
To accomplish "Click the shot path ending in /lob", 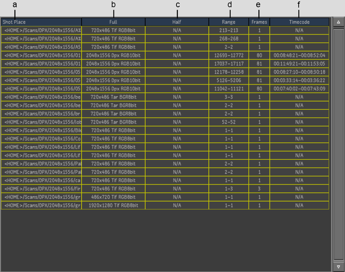I will click(x=41, y=122).
